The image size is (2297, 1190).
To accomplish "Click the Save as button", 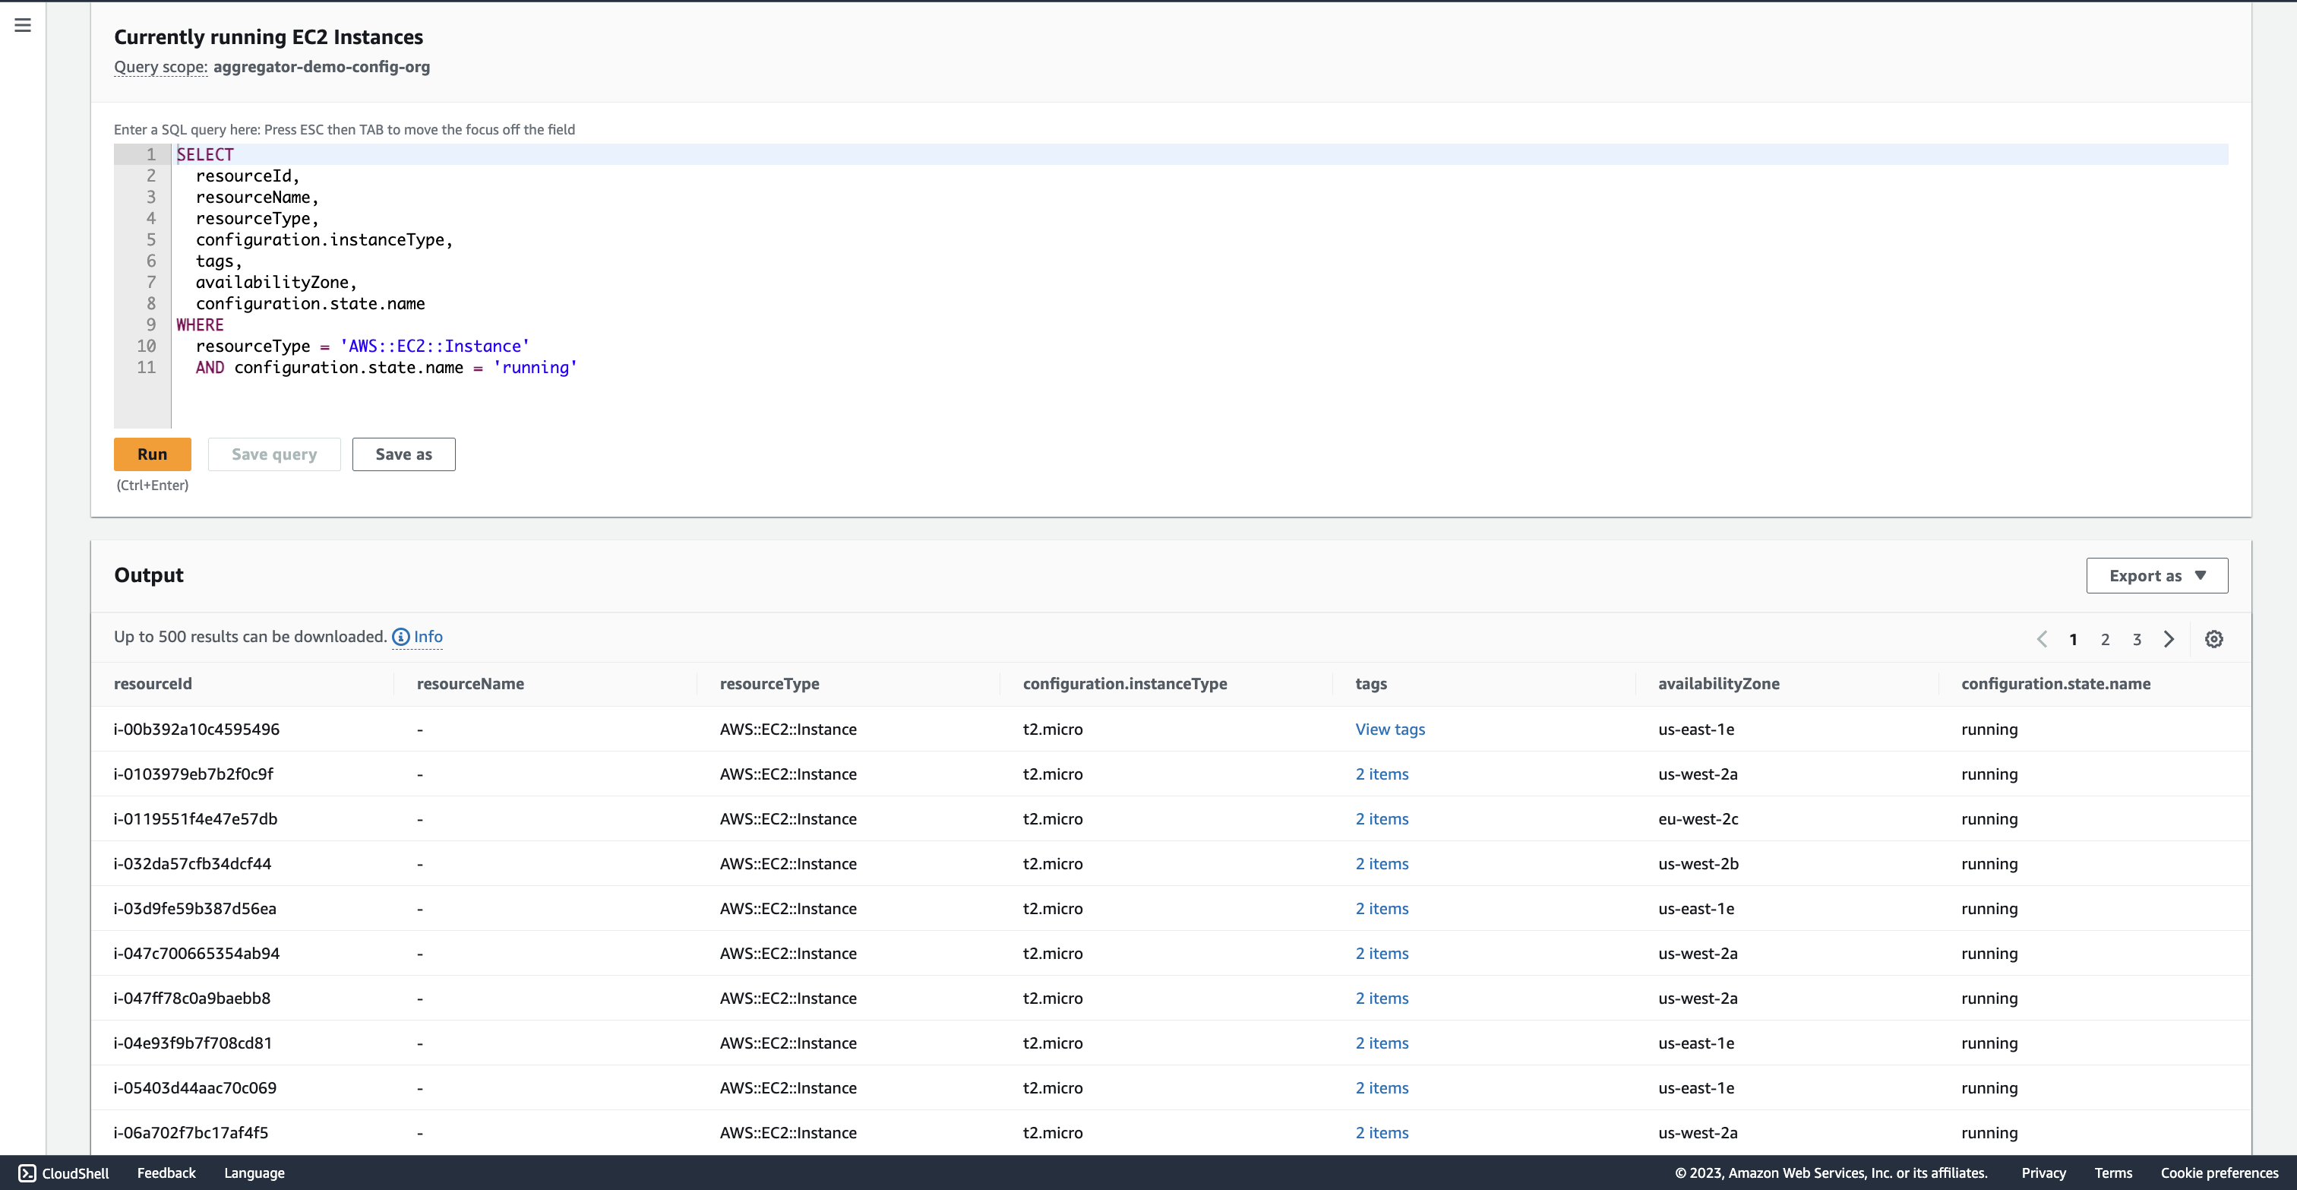I will click(x=403, y=454).
